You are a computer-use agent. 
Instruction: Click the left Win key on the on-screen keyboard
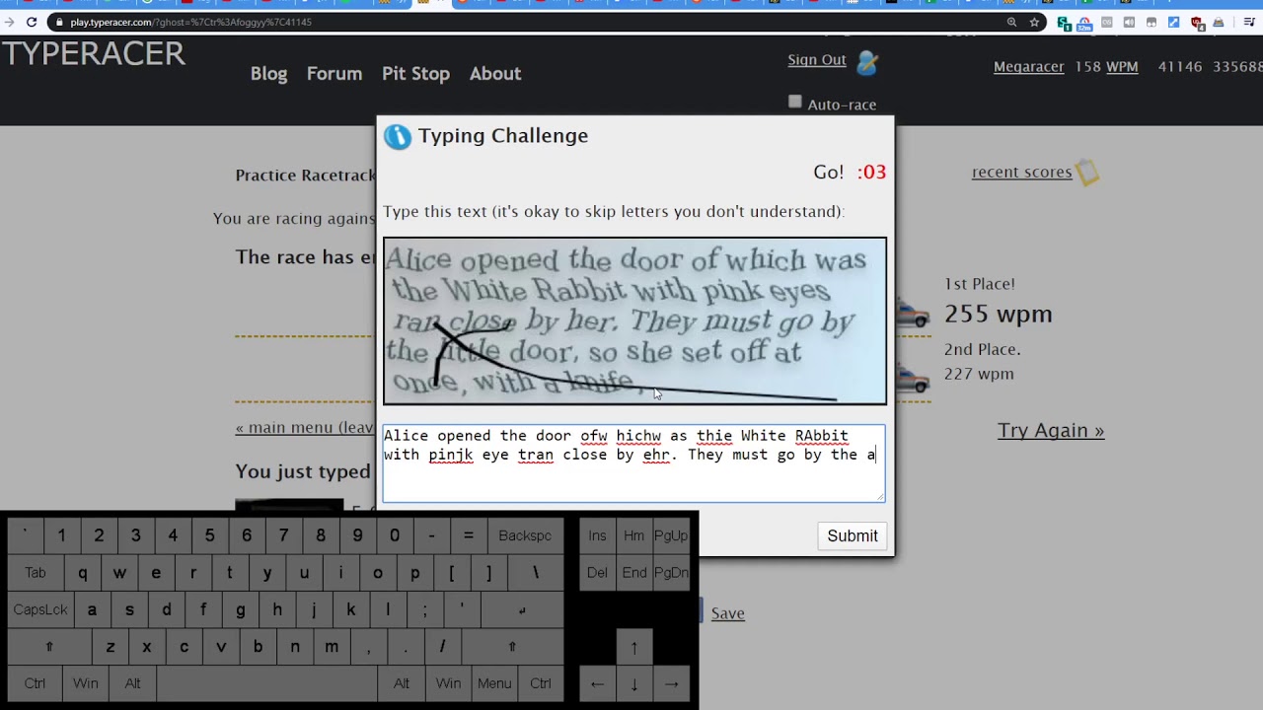86,683
